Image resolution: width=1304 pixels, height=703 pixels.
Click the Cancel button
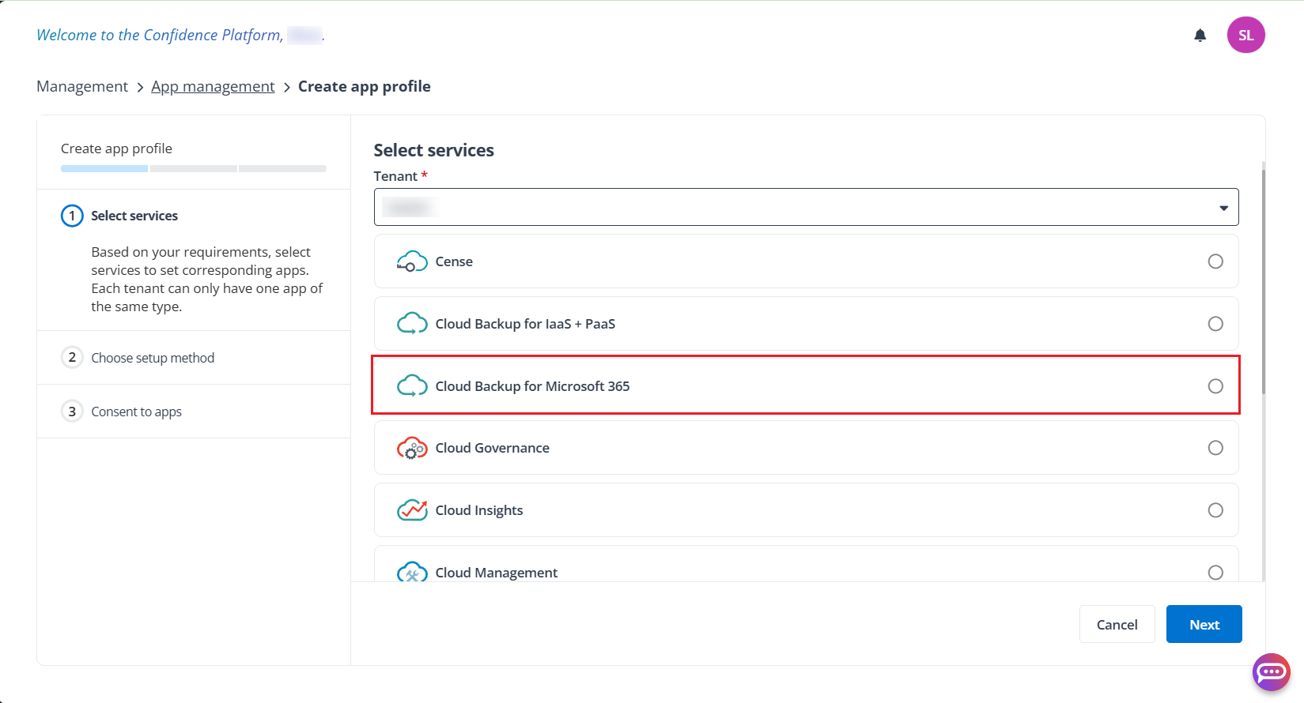tap(1117, 624)
